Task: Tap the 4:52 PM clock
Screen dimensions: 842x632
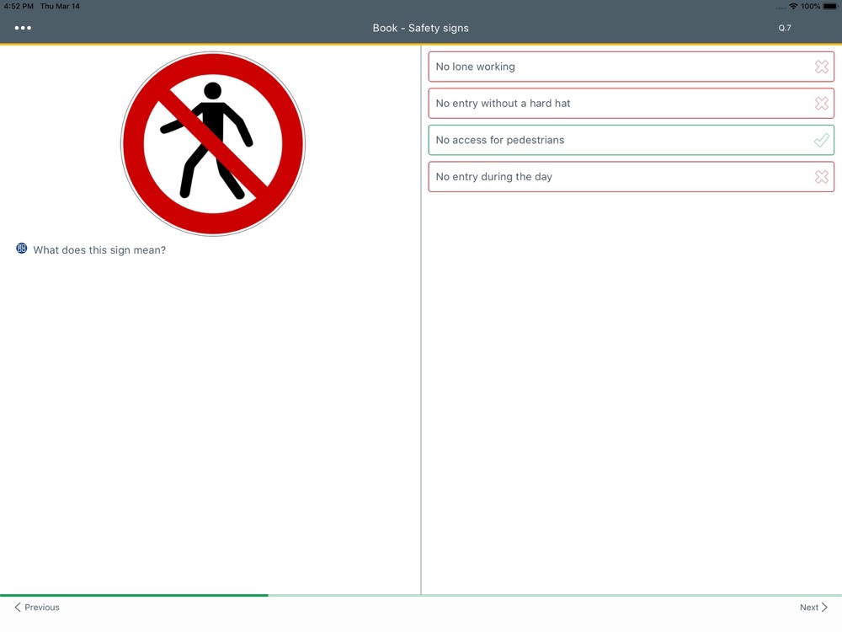Action: (x=19, y=7)
